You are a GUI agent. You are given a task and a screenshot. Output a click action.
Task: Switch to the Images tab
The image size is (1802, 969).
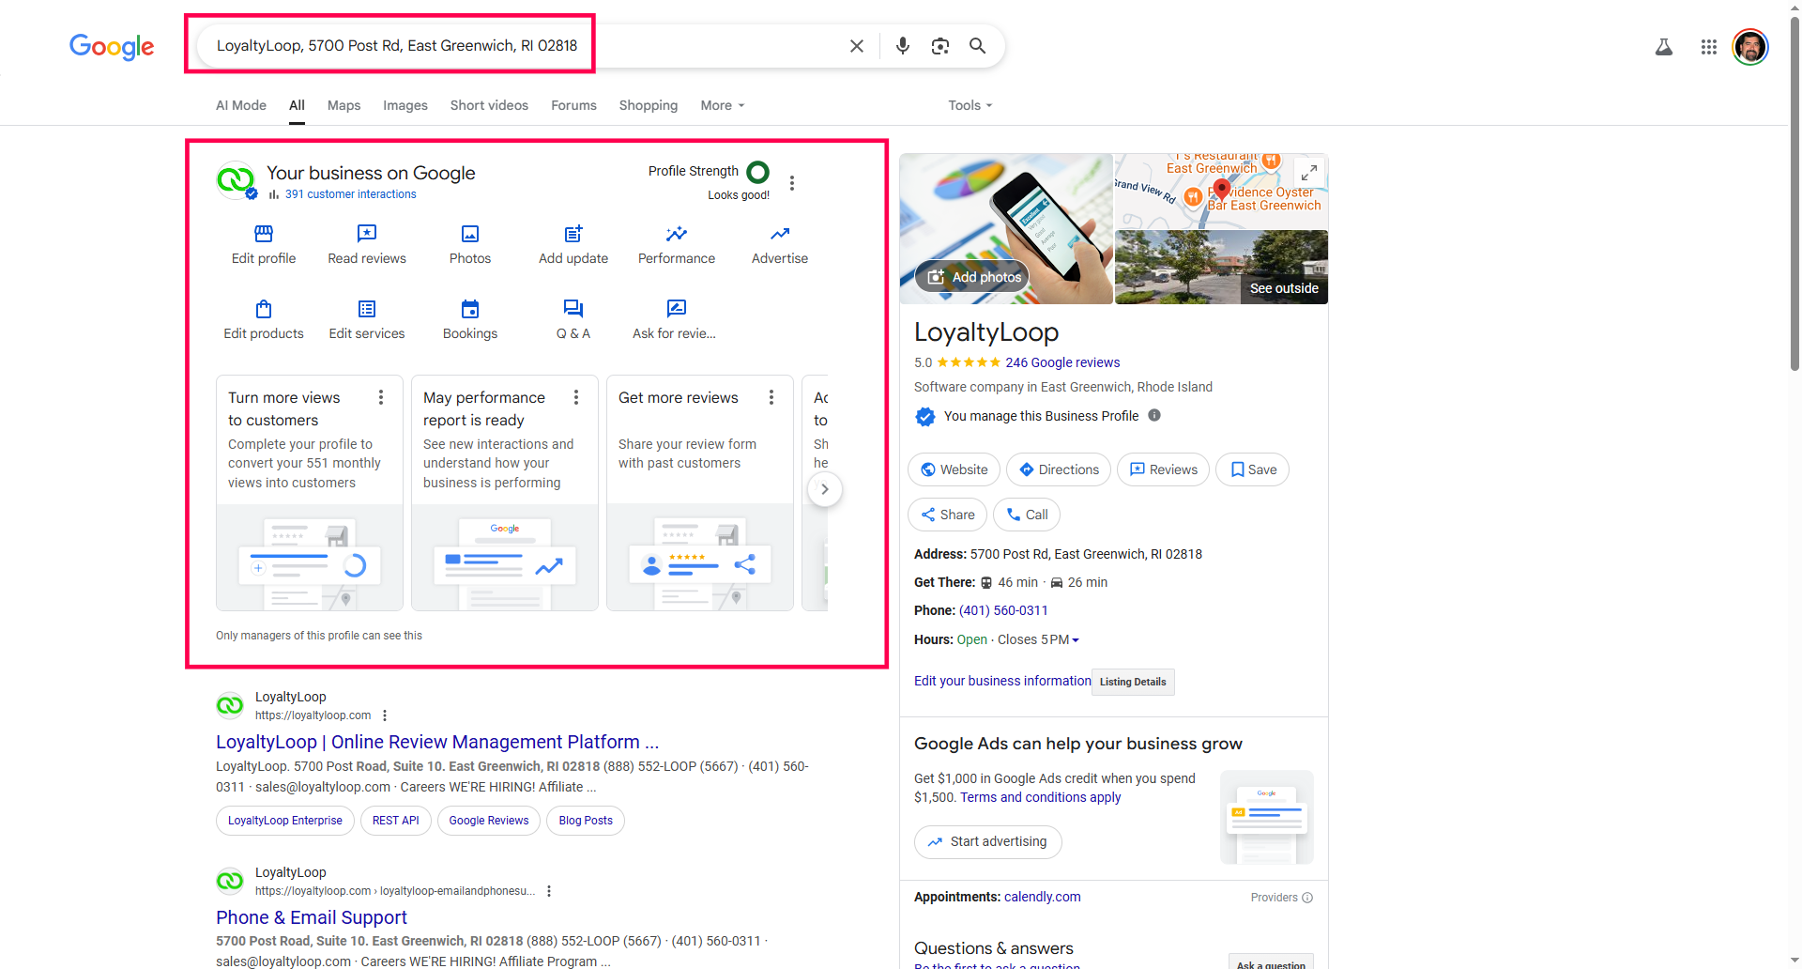pyautogui.click(x=405, y=105)
